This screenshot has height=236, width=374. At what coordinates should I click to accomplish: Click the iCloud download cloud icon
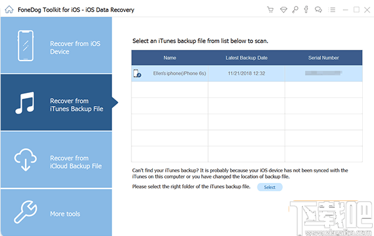[26, 160]
